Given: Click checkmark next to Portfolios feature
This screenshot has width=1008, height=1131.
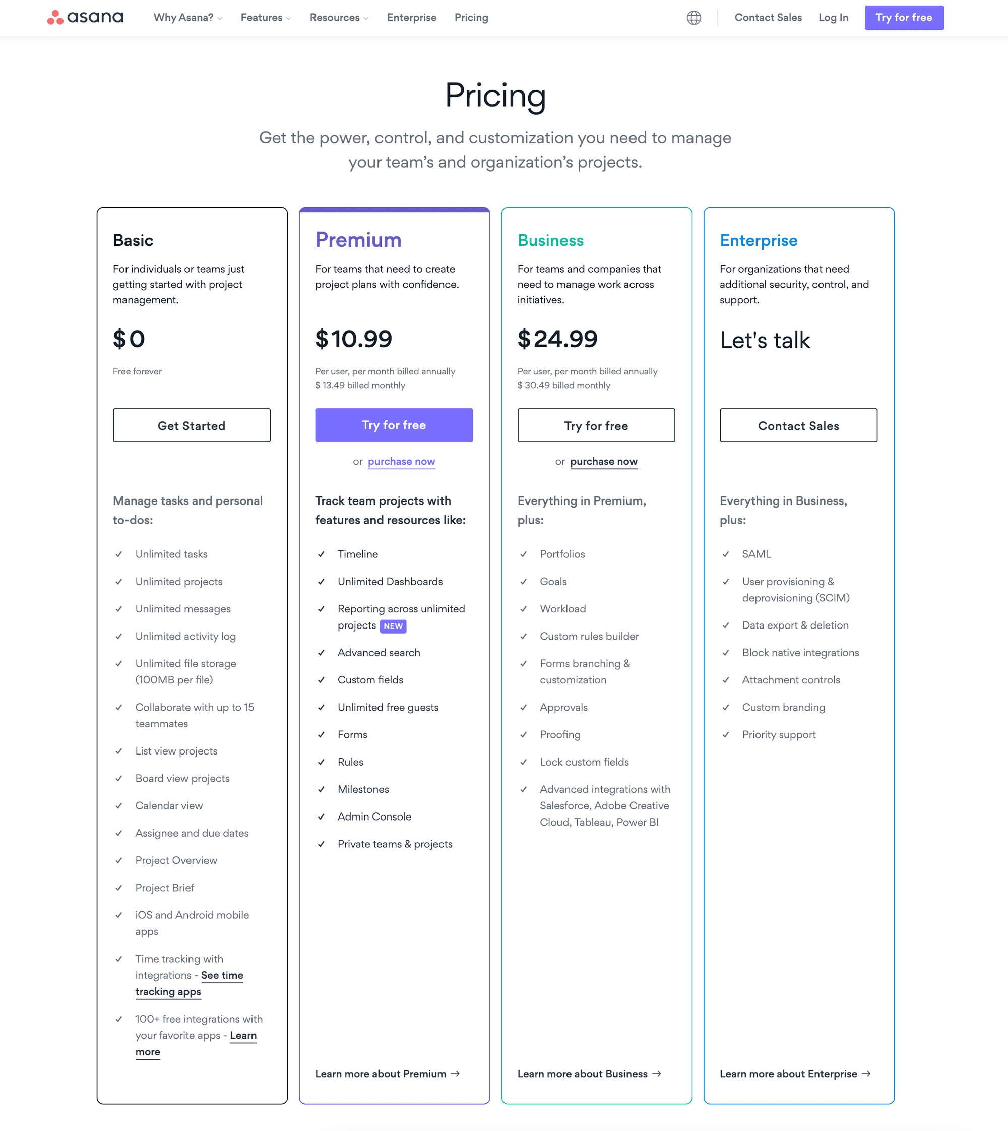Looking at the screenshot, I should 523,554.
